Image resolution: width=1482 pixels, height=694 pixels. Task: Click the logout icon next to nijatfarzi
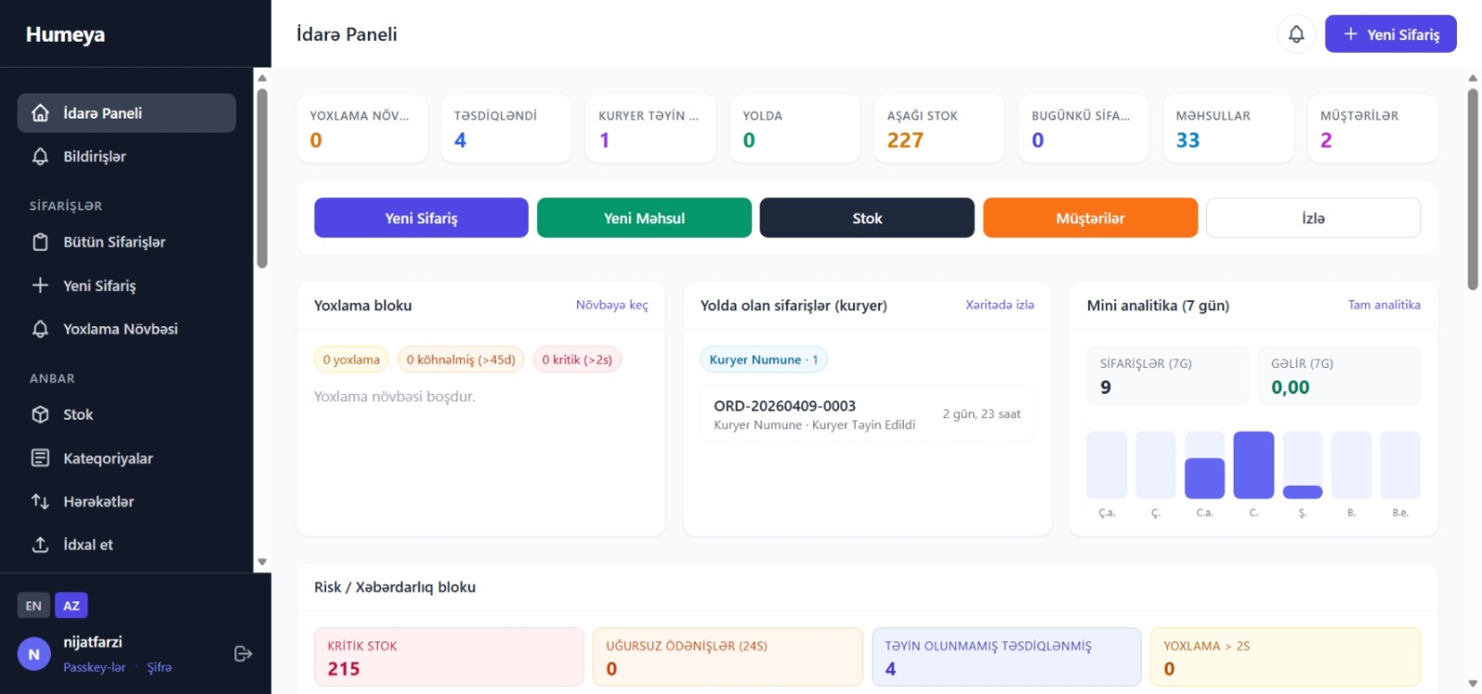[x=243, y=654]
